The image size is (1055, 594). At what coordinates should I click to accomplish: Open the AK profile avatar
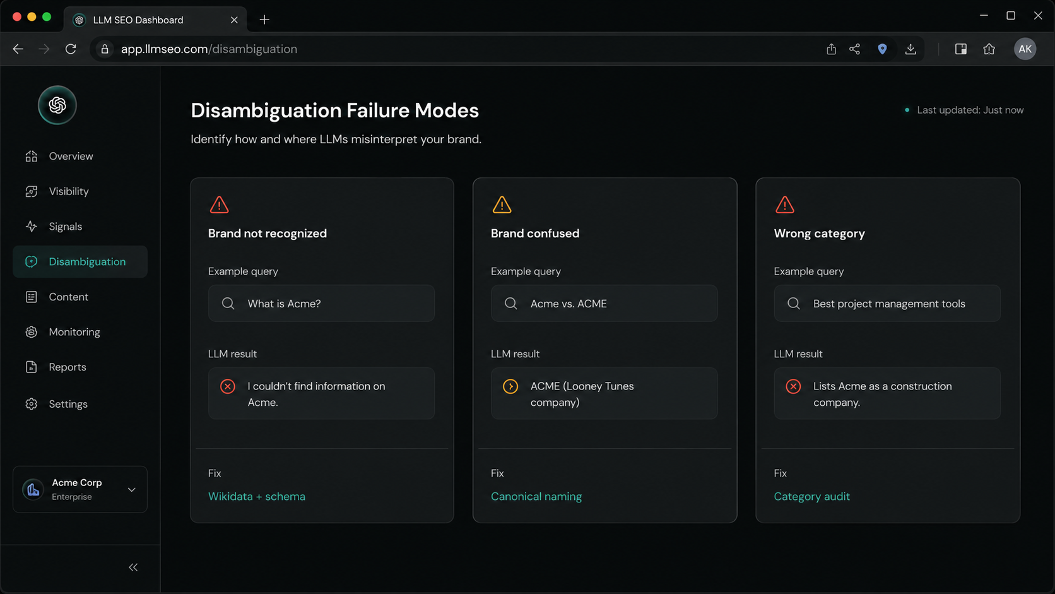coord(1025,49)
